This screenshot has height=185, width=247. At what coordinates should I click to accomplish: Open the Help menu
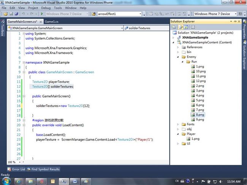tap(83, 8)
